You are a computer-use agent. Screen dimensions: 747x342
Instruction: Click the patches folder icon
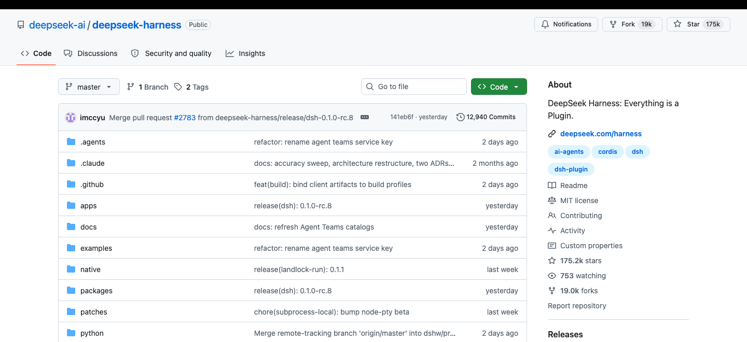pos(71,312)
